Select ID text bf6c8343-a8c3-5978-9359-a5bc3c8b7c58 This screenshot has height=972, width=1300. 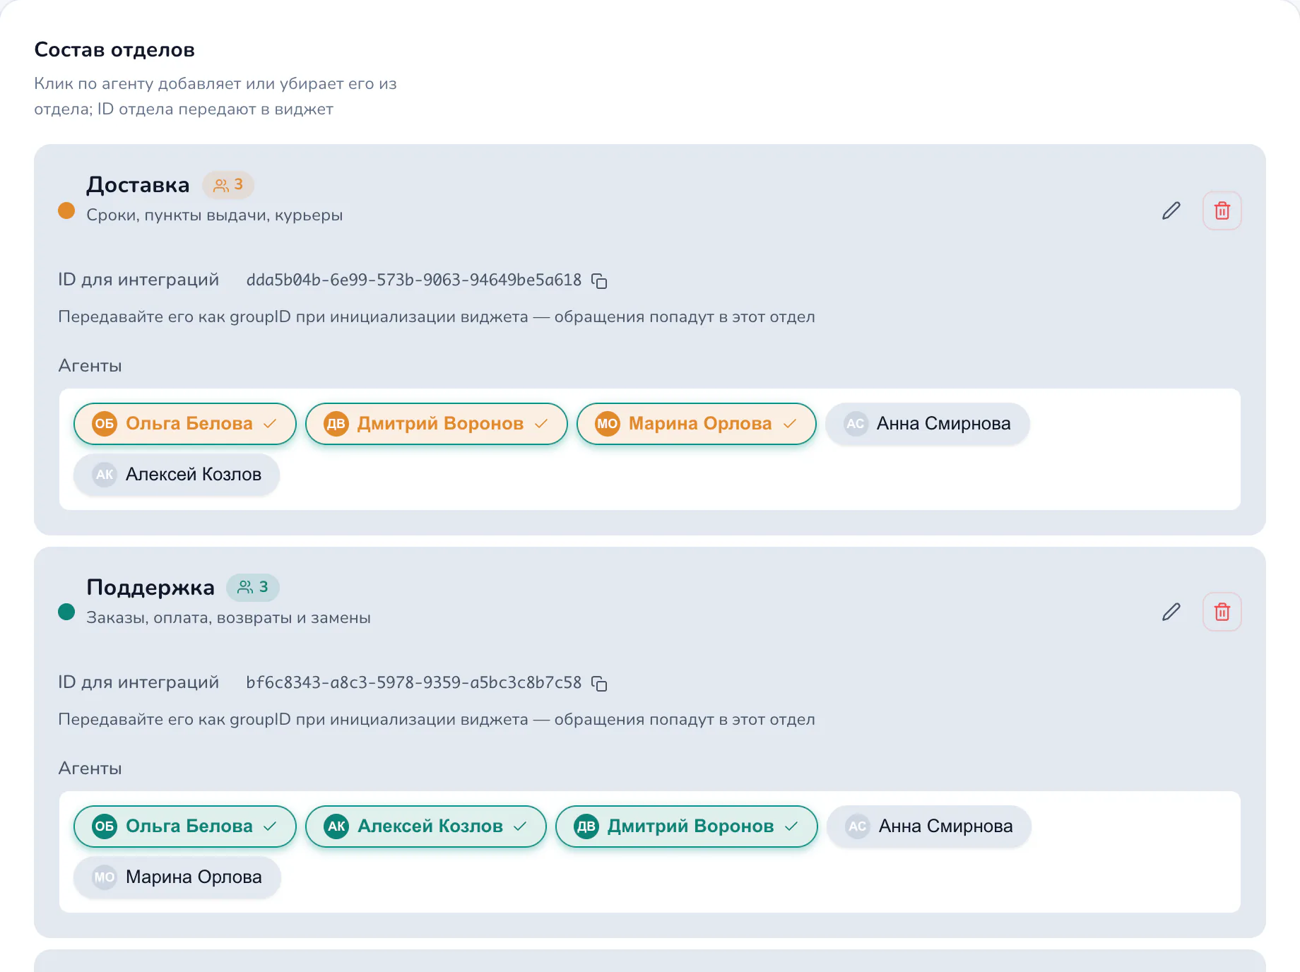tap(414, 683)
